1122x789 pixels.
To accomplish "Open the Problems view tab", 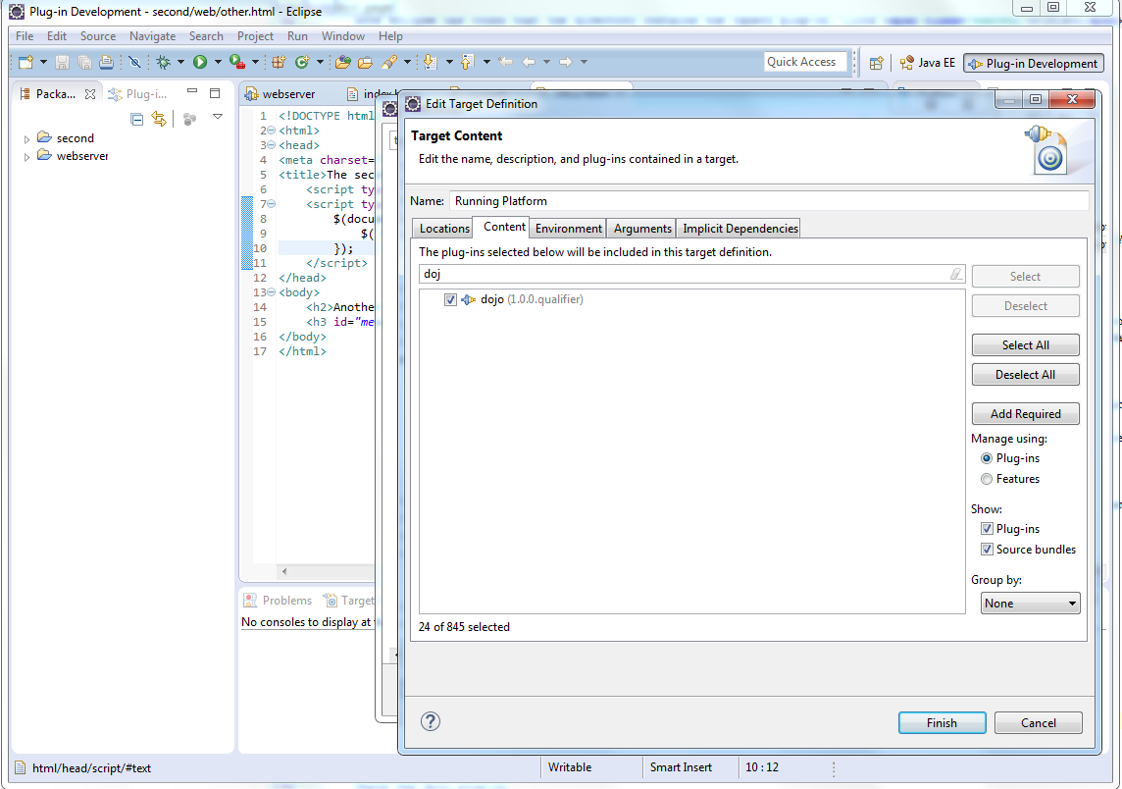I will tap(279, 600).
